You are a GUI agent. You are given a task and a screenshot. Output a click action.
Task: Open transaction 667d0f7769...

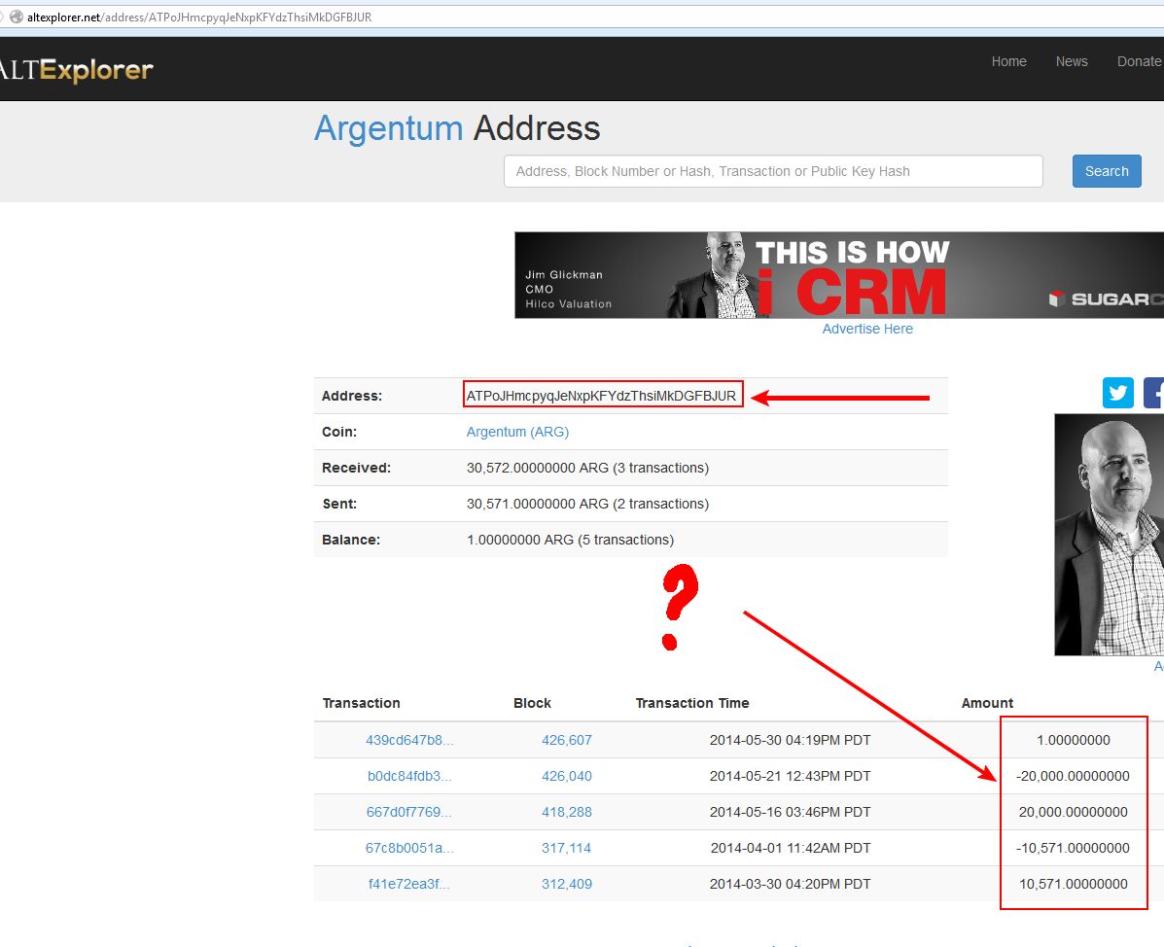[x=409, y=812]
